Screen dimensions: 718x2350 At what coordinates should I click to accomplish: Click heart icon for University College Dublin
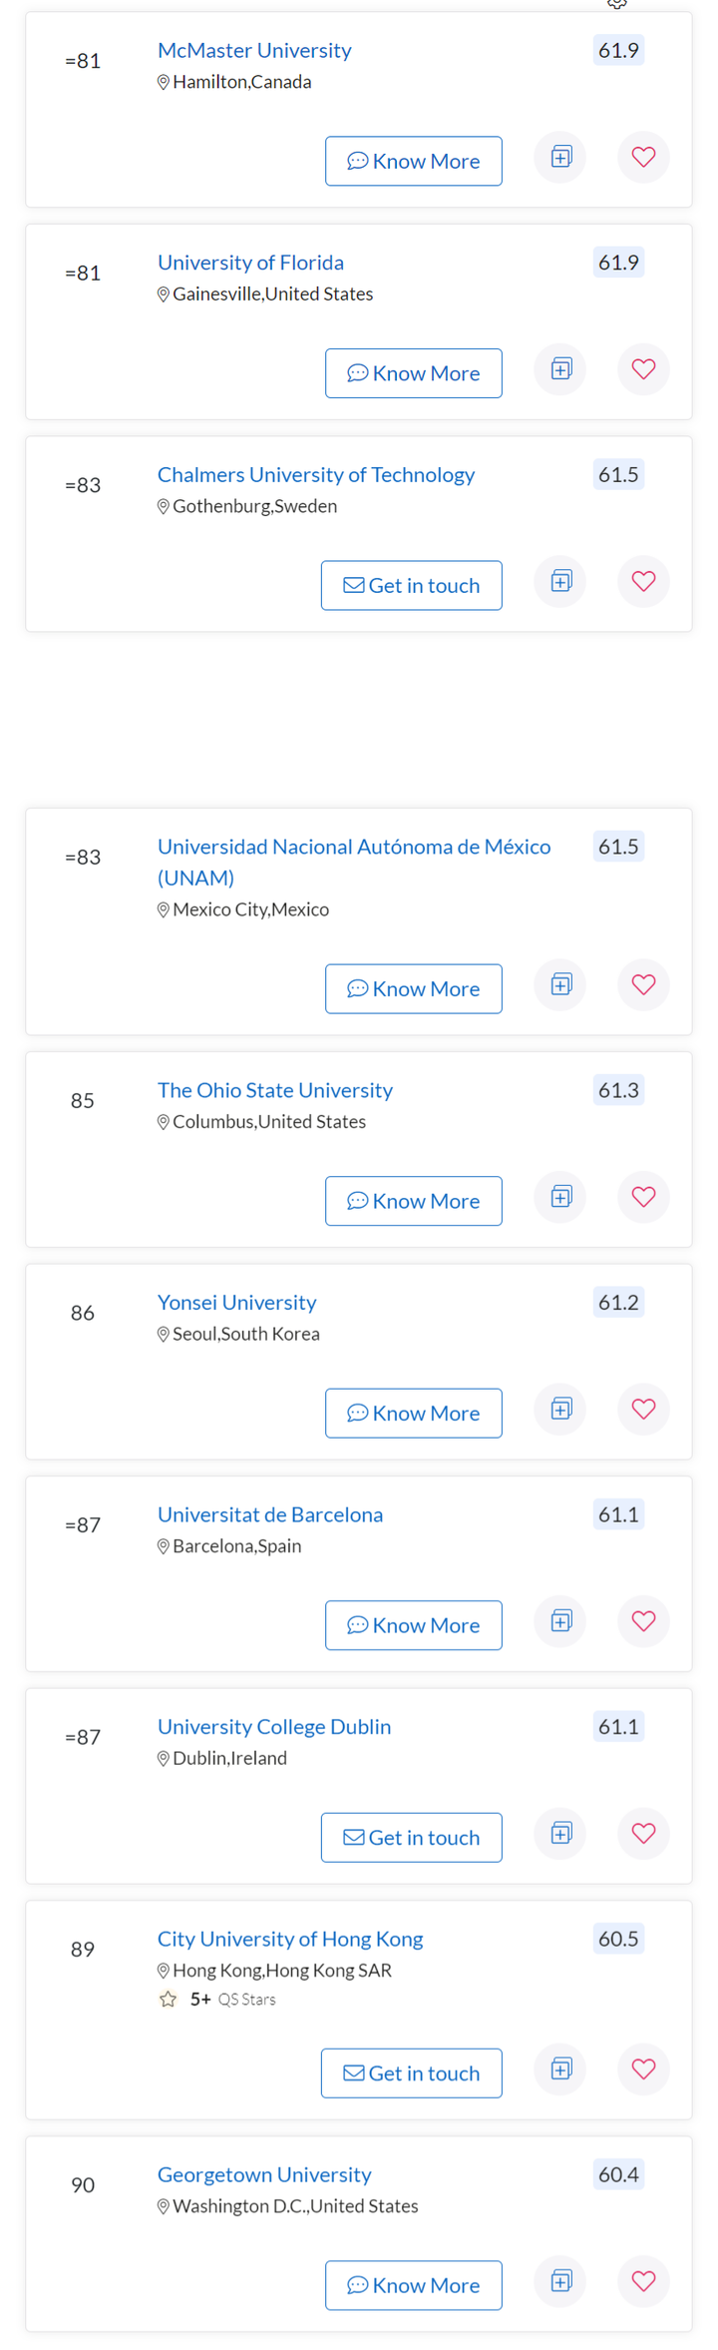tap(643, 1833)
